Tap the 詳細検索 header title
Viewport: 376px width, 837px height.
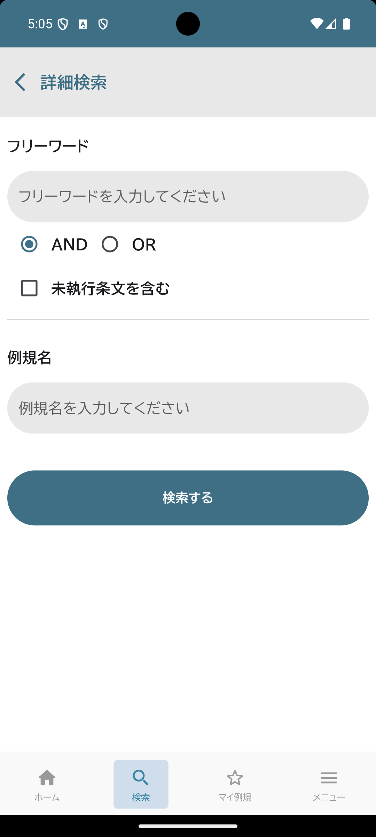pyautogui.click(x=73, y=82)
